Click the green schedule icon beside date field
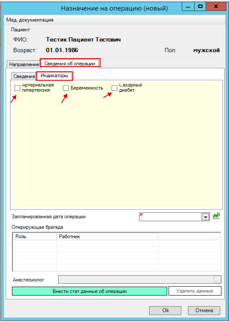Viewport: 229px width, 322px height. pos(216,216)
